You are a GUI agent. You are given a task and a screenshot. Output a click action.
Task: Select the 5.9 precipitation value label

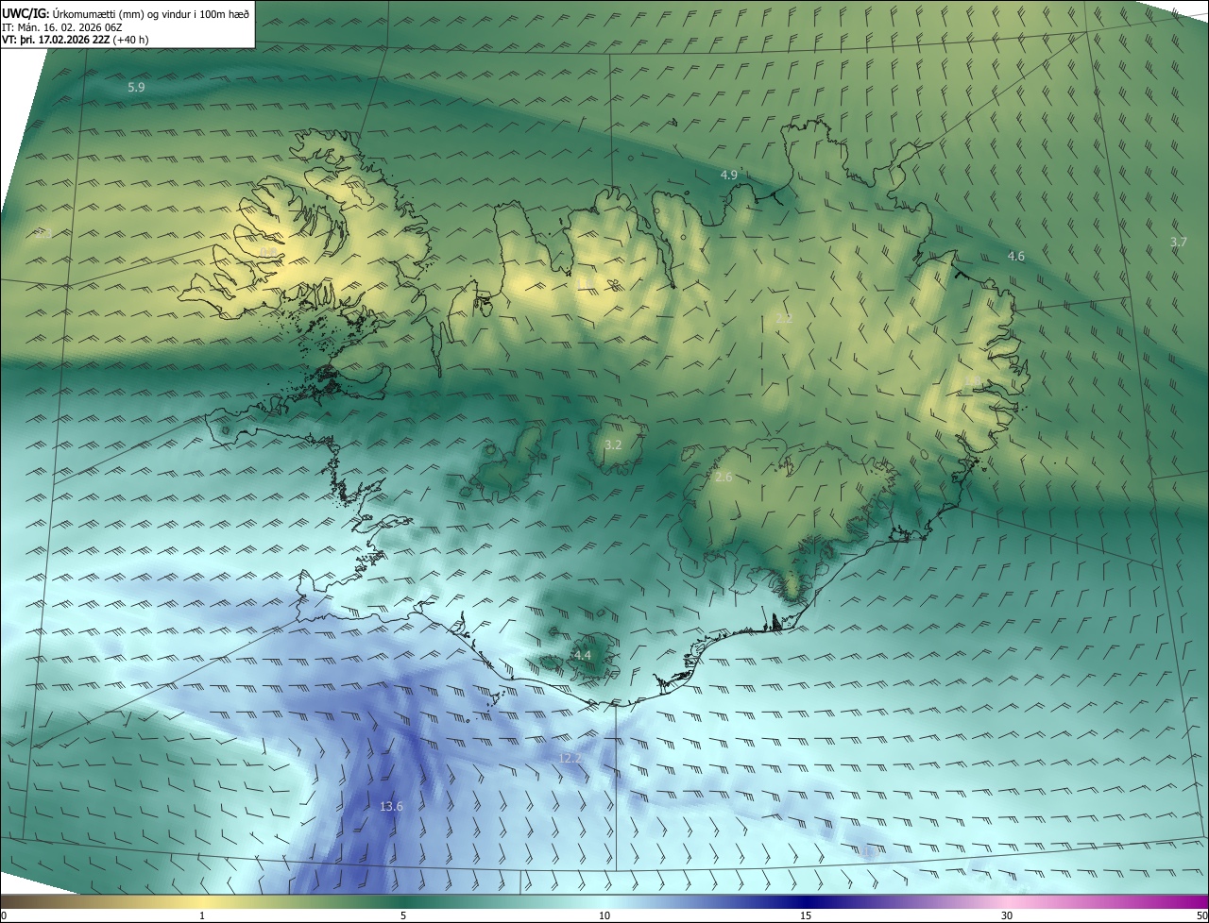point(136,87)
